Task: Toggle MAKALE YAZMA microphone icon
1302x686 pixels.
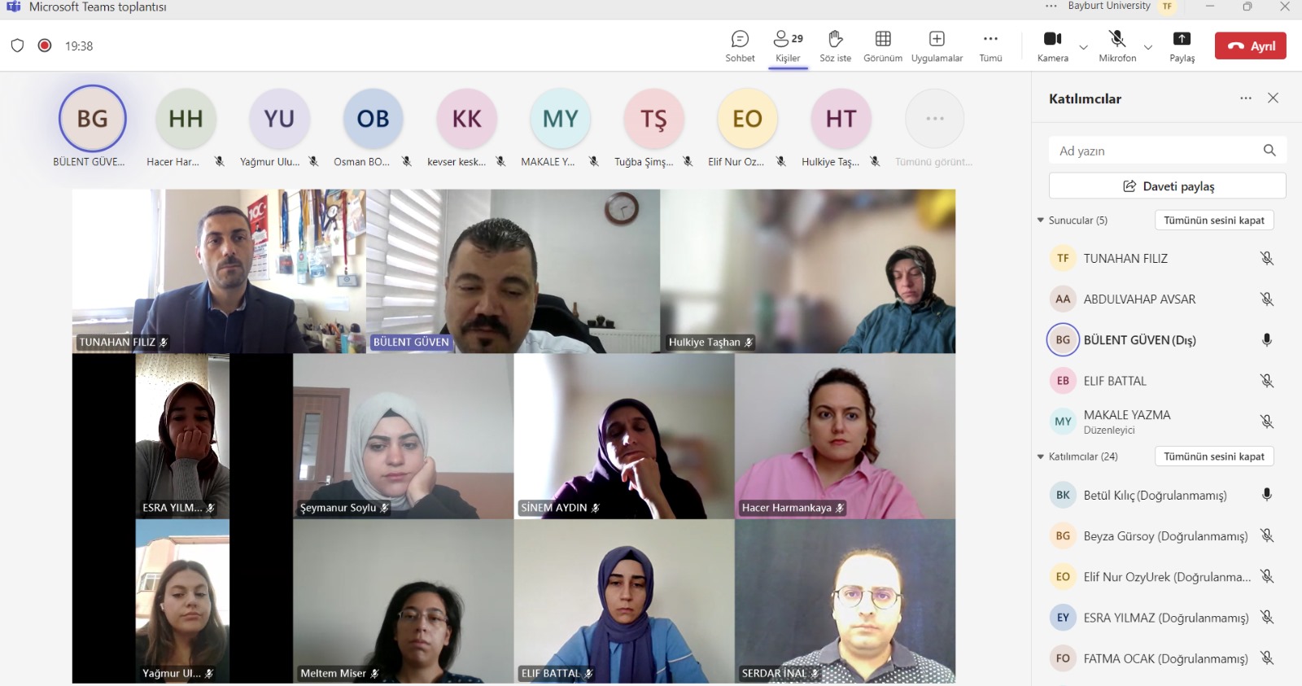Action: (1266, 422)
